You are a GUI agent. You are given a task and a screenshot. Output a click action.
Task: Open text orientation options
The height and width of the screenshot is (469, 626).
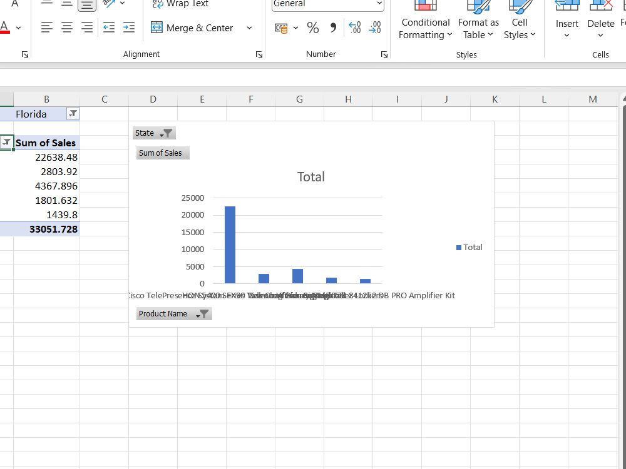(113, 4)
